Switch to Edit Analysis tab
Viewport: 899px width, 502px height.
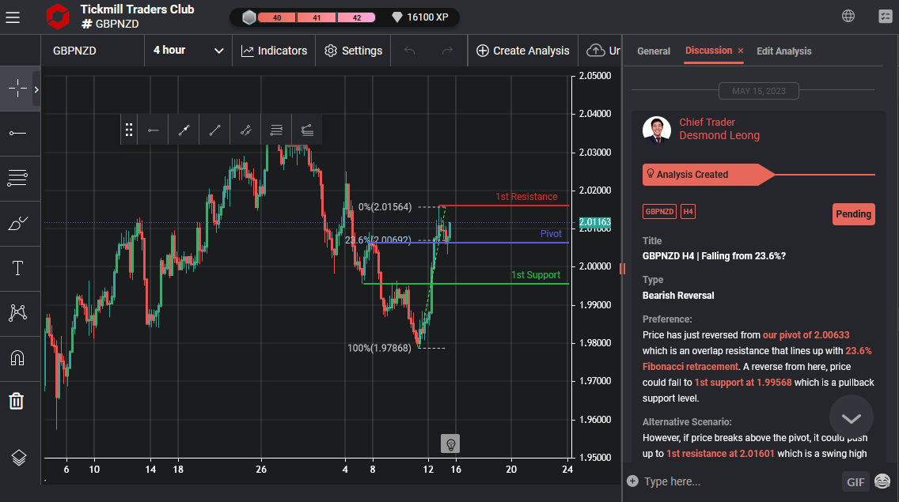(x=783, y=51)
